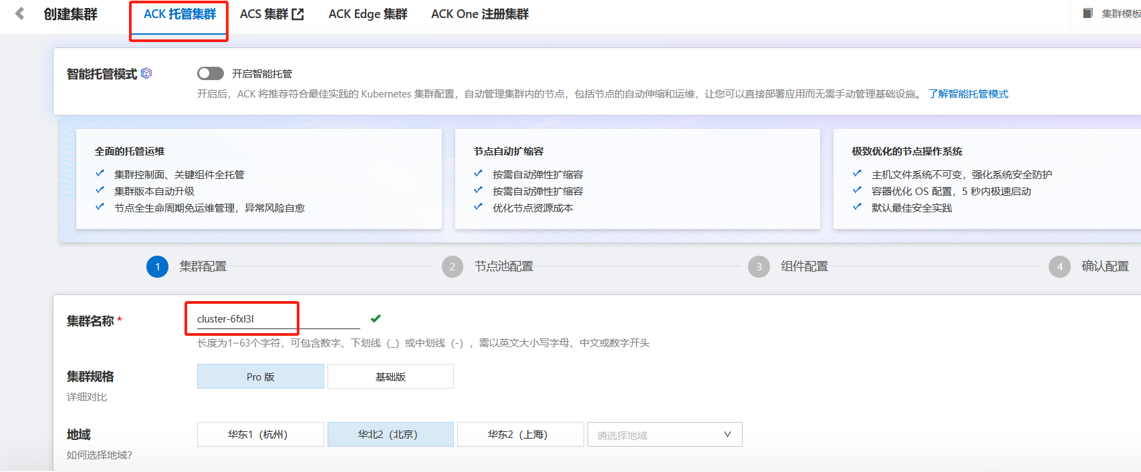Click the 全面的托管运维 card heading
This screenshot has width=1141, height=472.
pyautogui.click(x=130, y=152)
